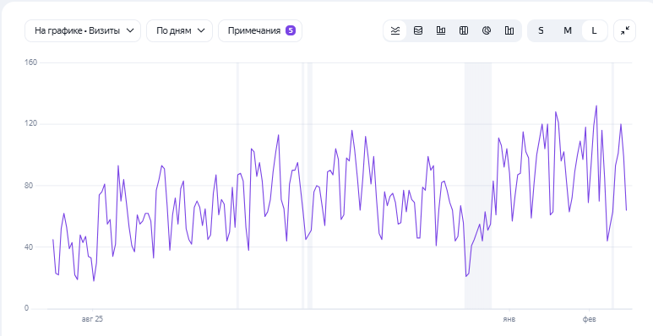Set chart size to M

[567, 30]
